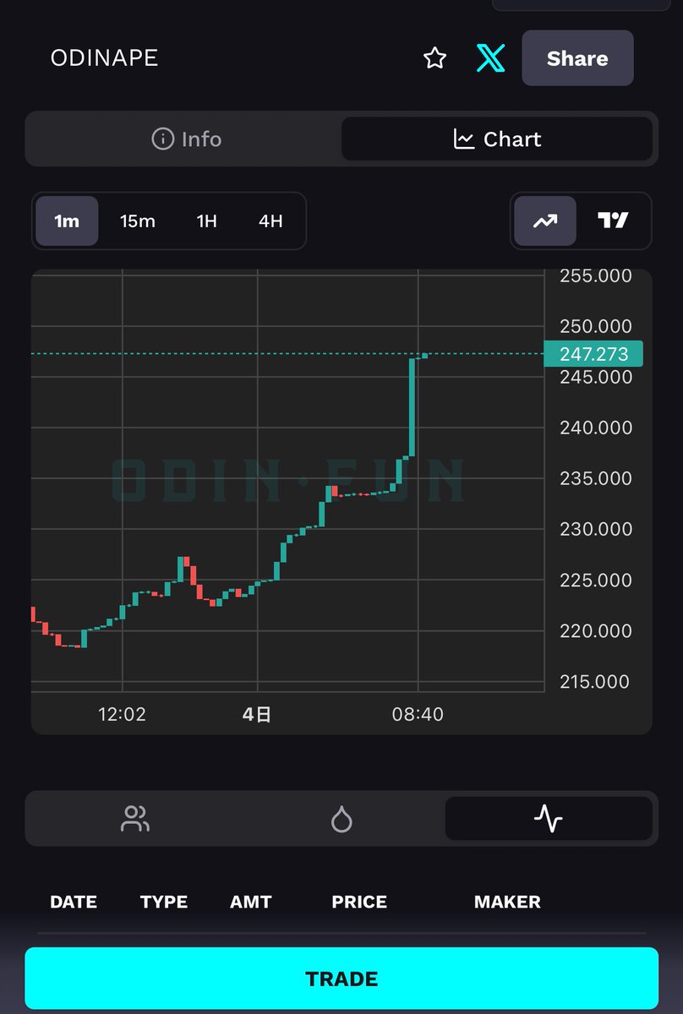Click the 215.000 price axis label

(x=596, y=682)
